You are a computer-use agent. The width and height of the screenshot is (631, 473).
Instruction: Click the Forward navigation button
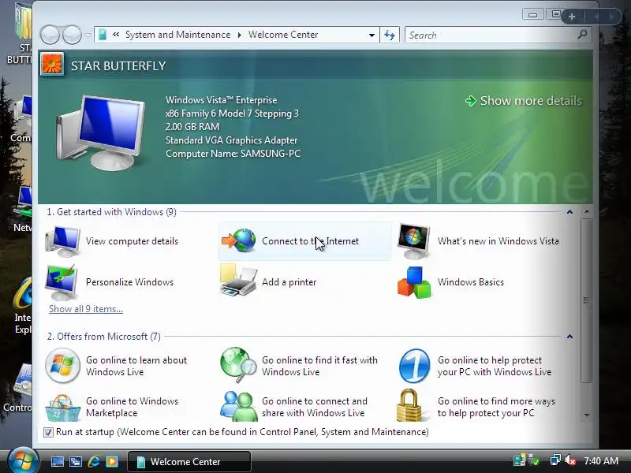pyautogui.click(x=72, y=35)
